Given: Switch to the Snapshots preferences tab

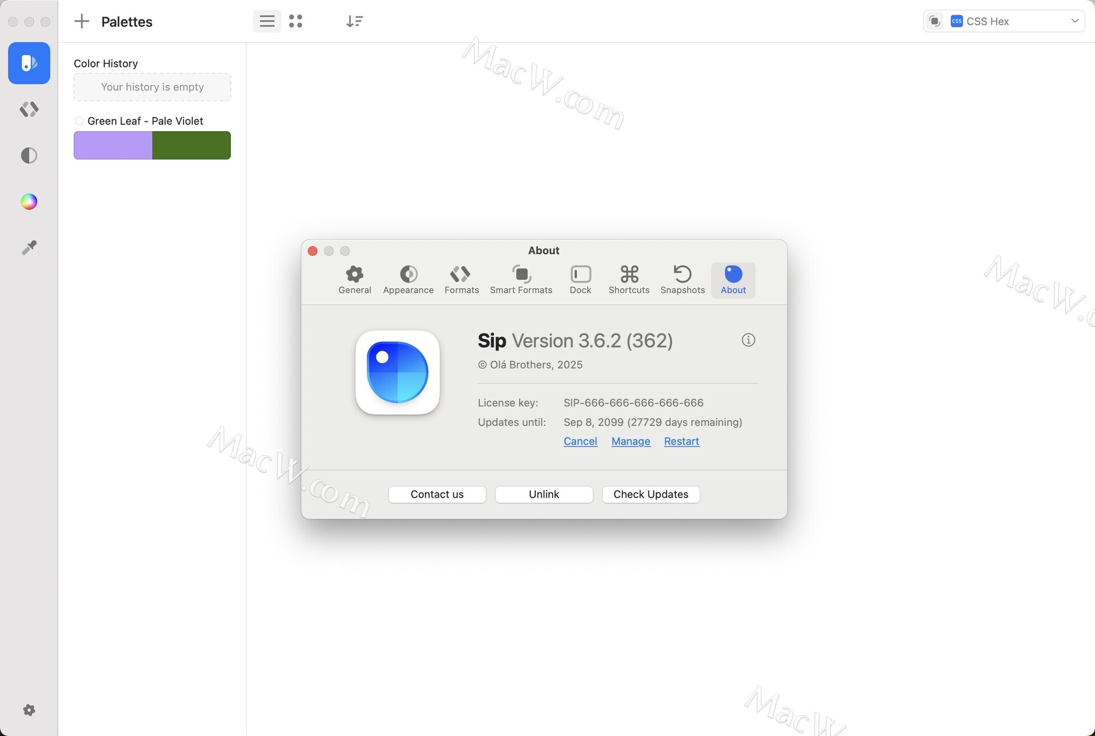Looking at the screenshot, I should pos(683,280).
